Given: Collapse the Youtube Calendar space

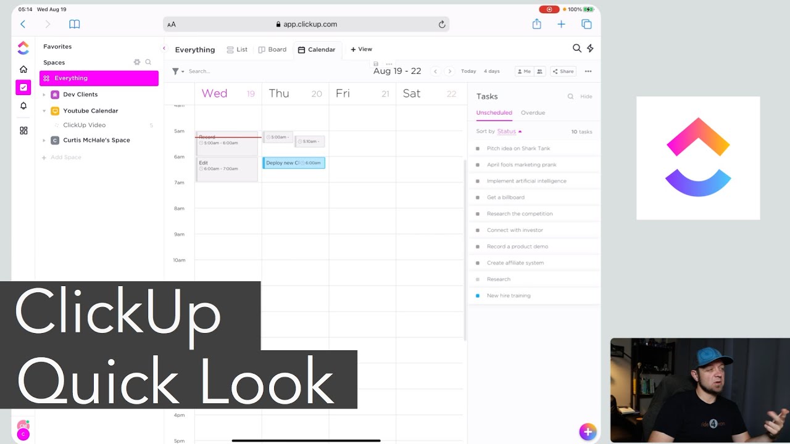Looking at the screenshot, I should point(43,110).
